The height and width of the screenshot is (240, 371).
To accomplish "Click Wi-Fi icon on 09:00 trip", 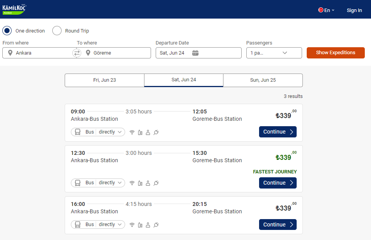I will [x=132, y=132].
